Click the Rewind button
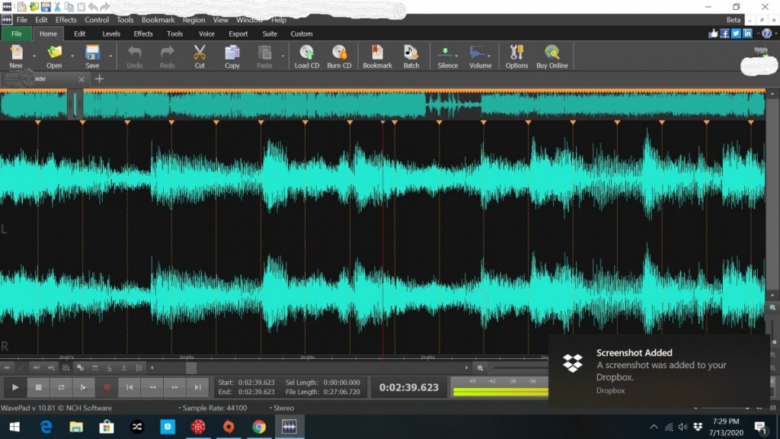The image size is (780, 439). (152, 387)
